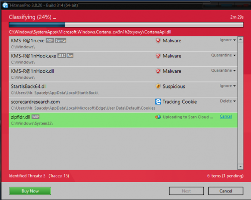Click the 4352 process ID badge

62,56
